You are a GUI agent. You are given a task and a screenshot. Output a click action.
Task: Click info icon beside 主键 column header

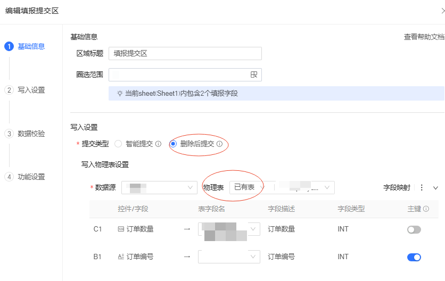tap(426, 209)
